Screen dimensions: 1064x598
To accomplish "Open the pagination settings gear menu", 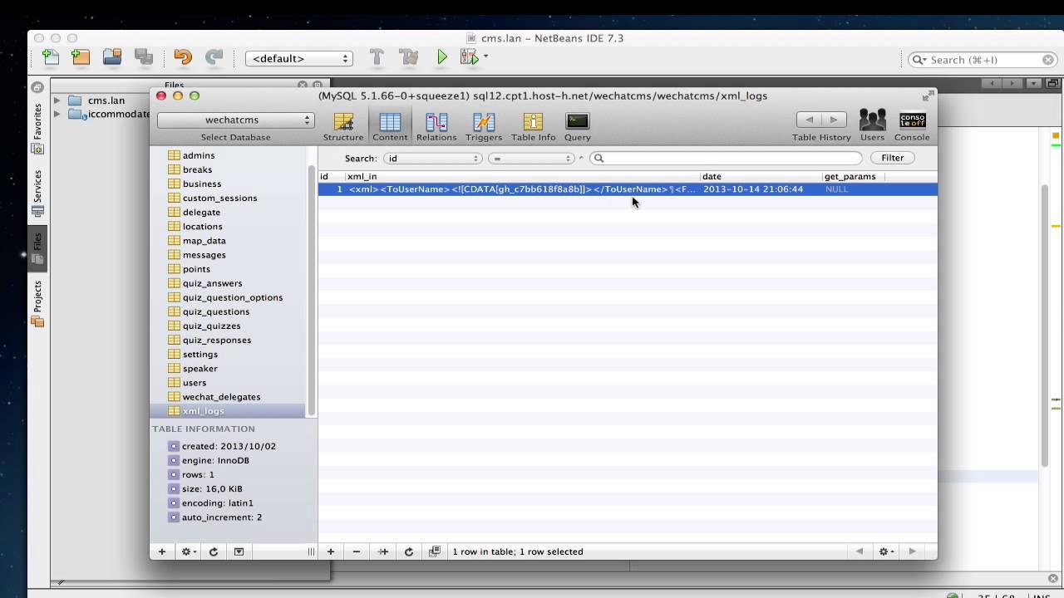I will pos(886,551).
